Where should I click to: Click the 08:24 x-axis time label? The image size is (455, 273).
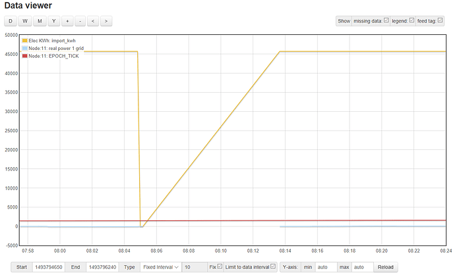(x=446, y=251)
